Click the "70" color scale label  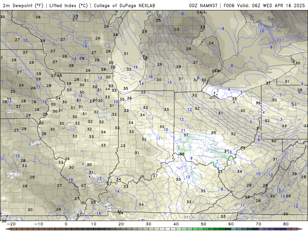click(258, 224)
